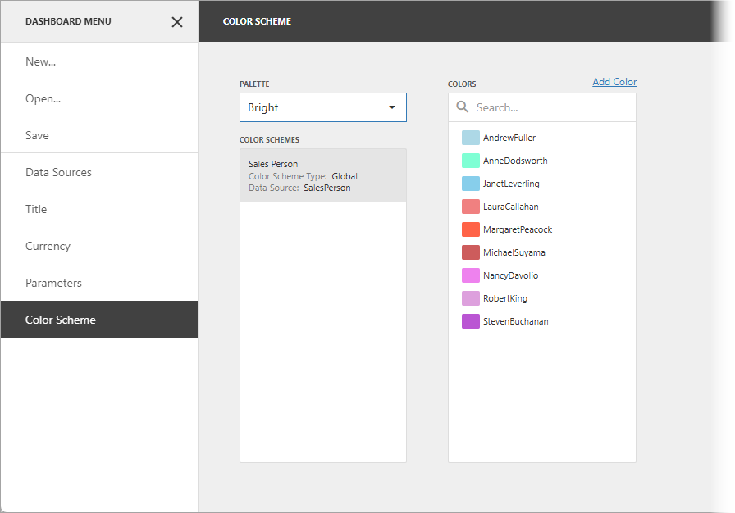Click JanetLeverling's sky blue swatch

tap(471, 184)
